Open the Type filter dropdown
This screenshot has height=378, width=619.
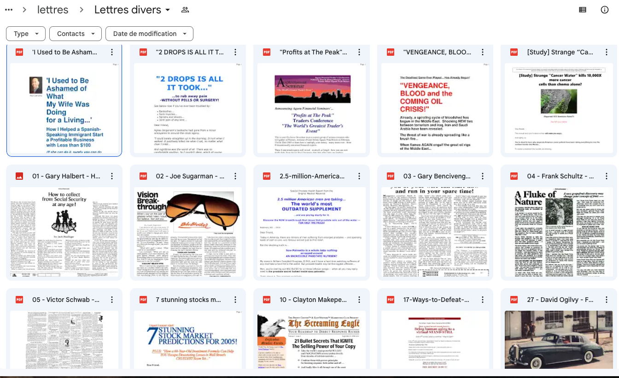pyautogui.click(x=26, y=34)
